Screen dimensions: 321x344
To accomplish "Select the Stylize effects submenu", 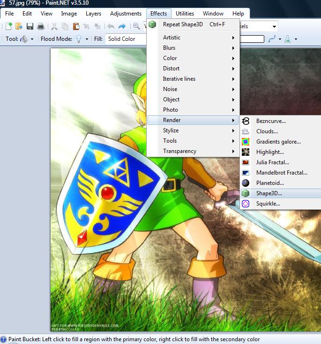I will point(193,130).
